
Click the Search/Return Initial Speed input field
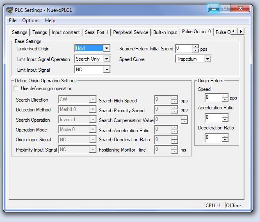coord(184,48)
